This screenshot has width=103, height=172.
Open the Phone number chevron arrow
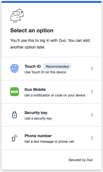click(x=92, y=138)
